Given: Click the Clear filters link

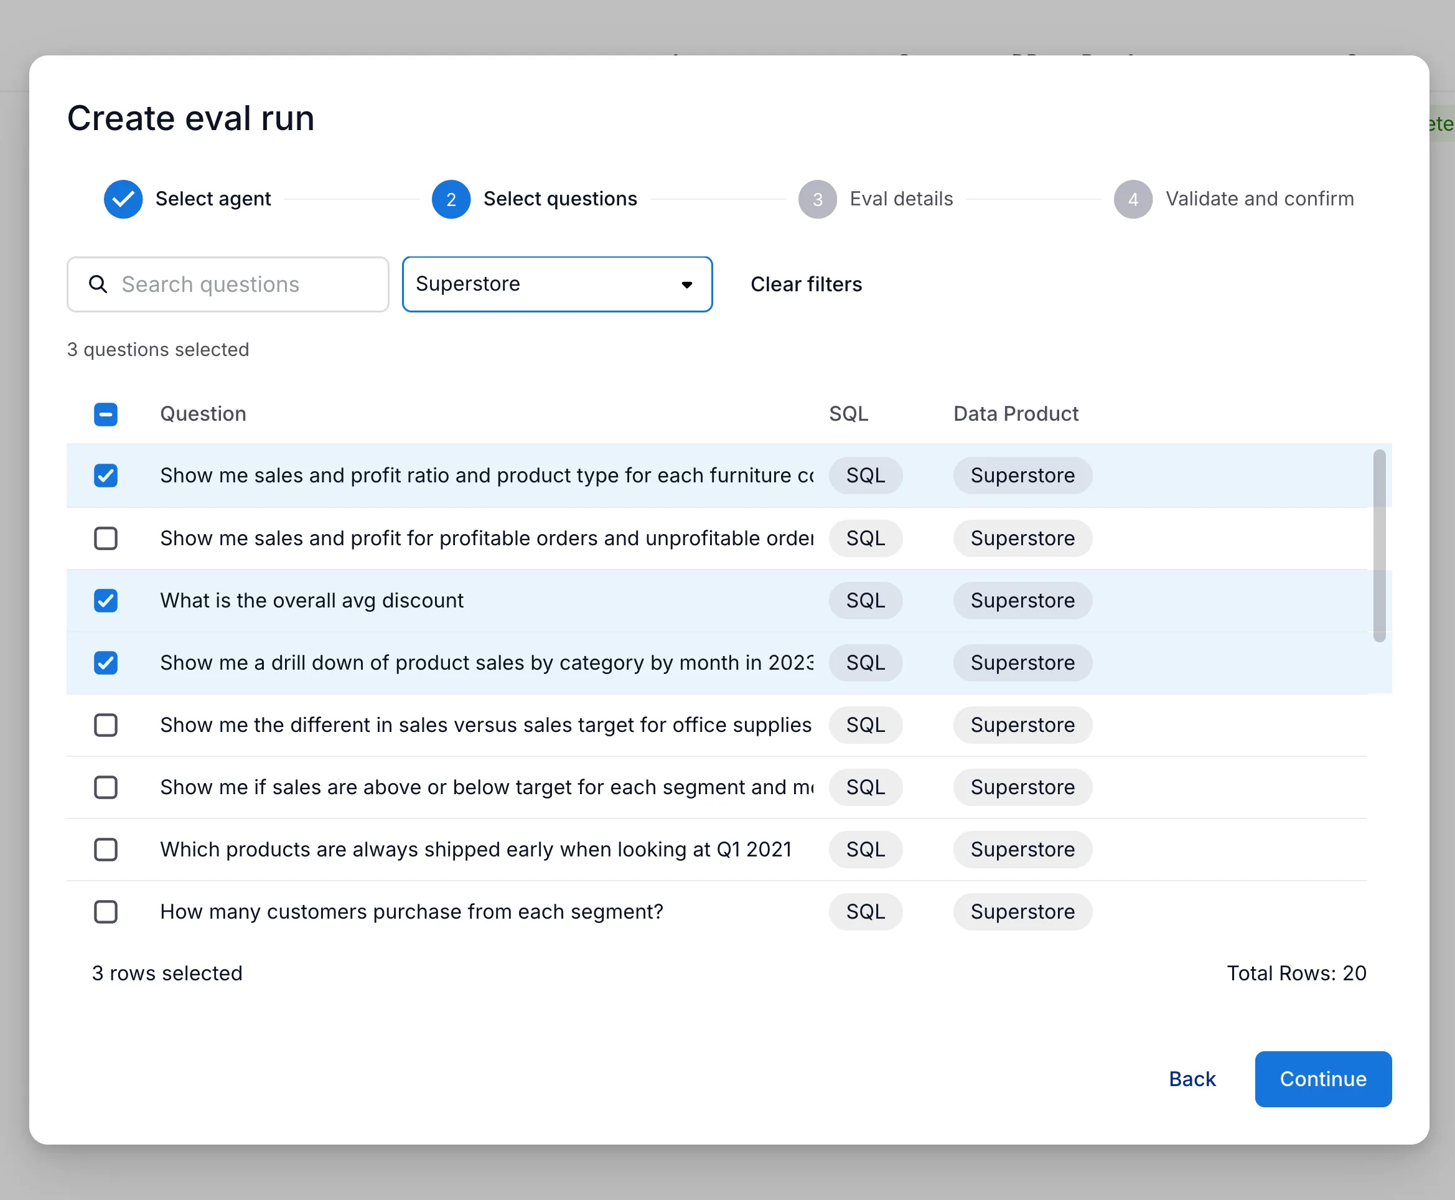Looking at the screenshot, I should (x=806, y=284).
